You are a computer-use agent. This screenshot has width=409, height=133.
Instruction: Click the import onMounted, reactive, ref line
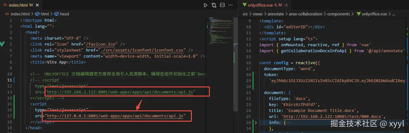315,45
